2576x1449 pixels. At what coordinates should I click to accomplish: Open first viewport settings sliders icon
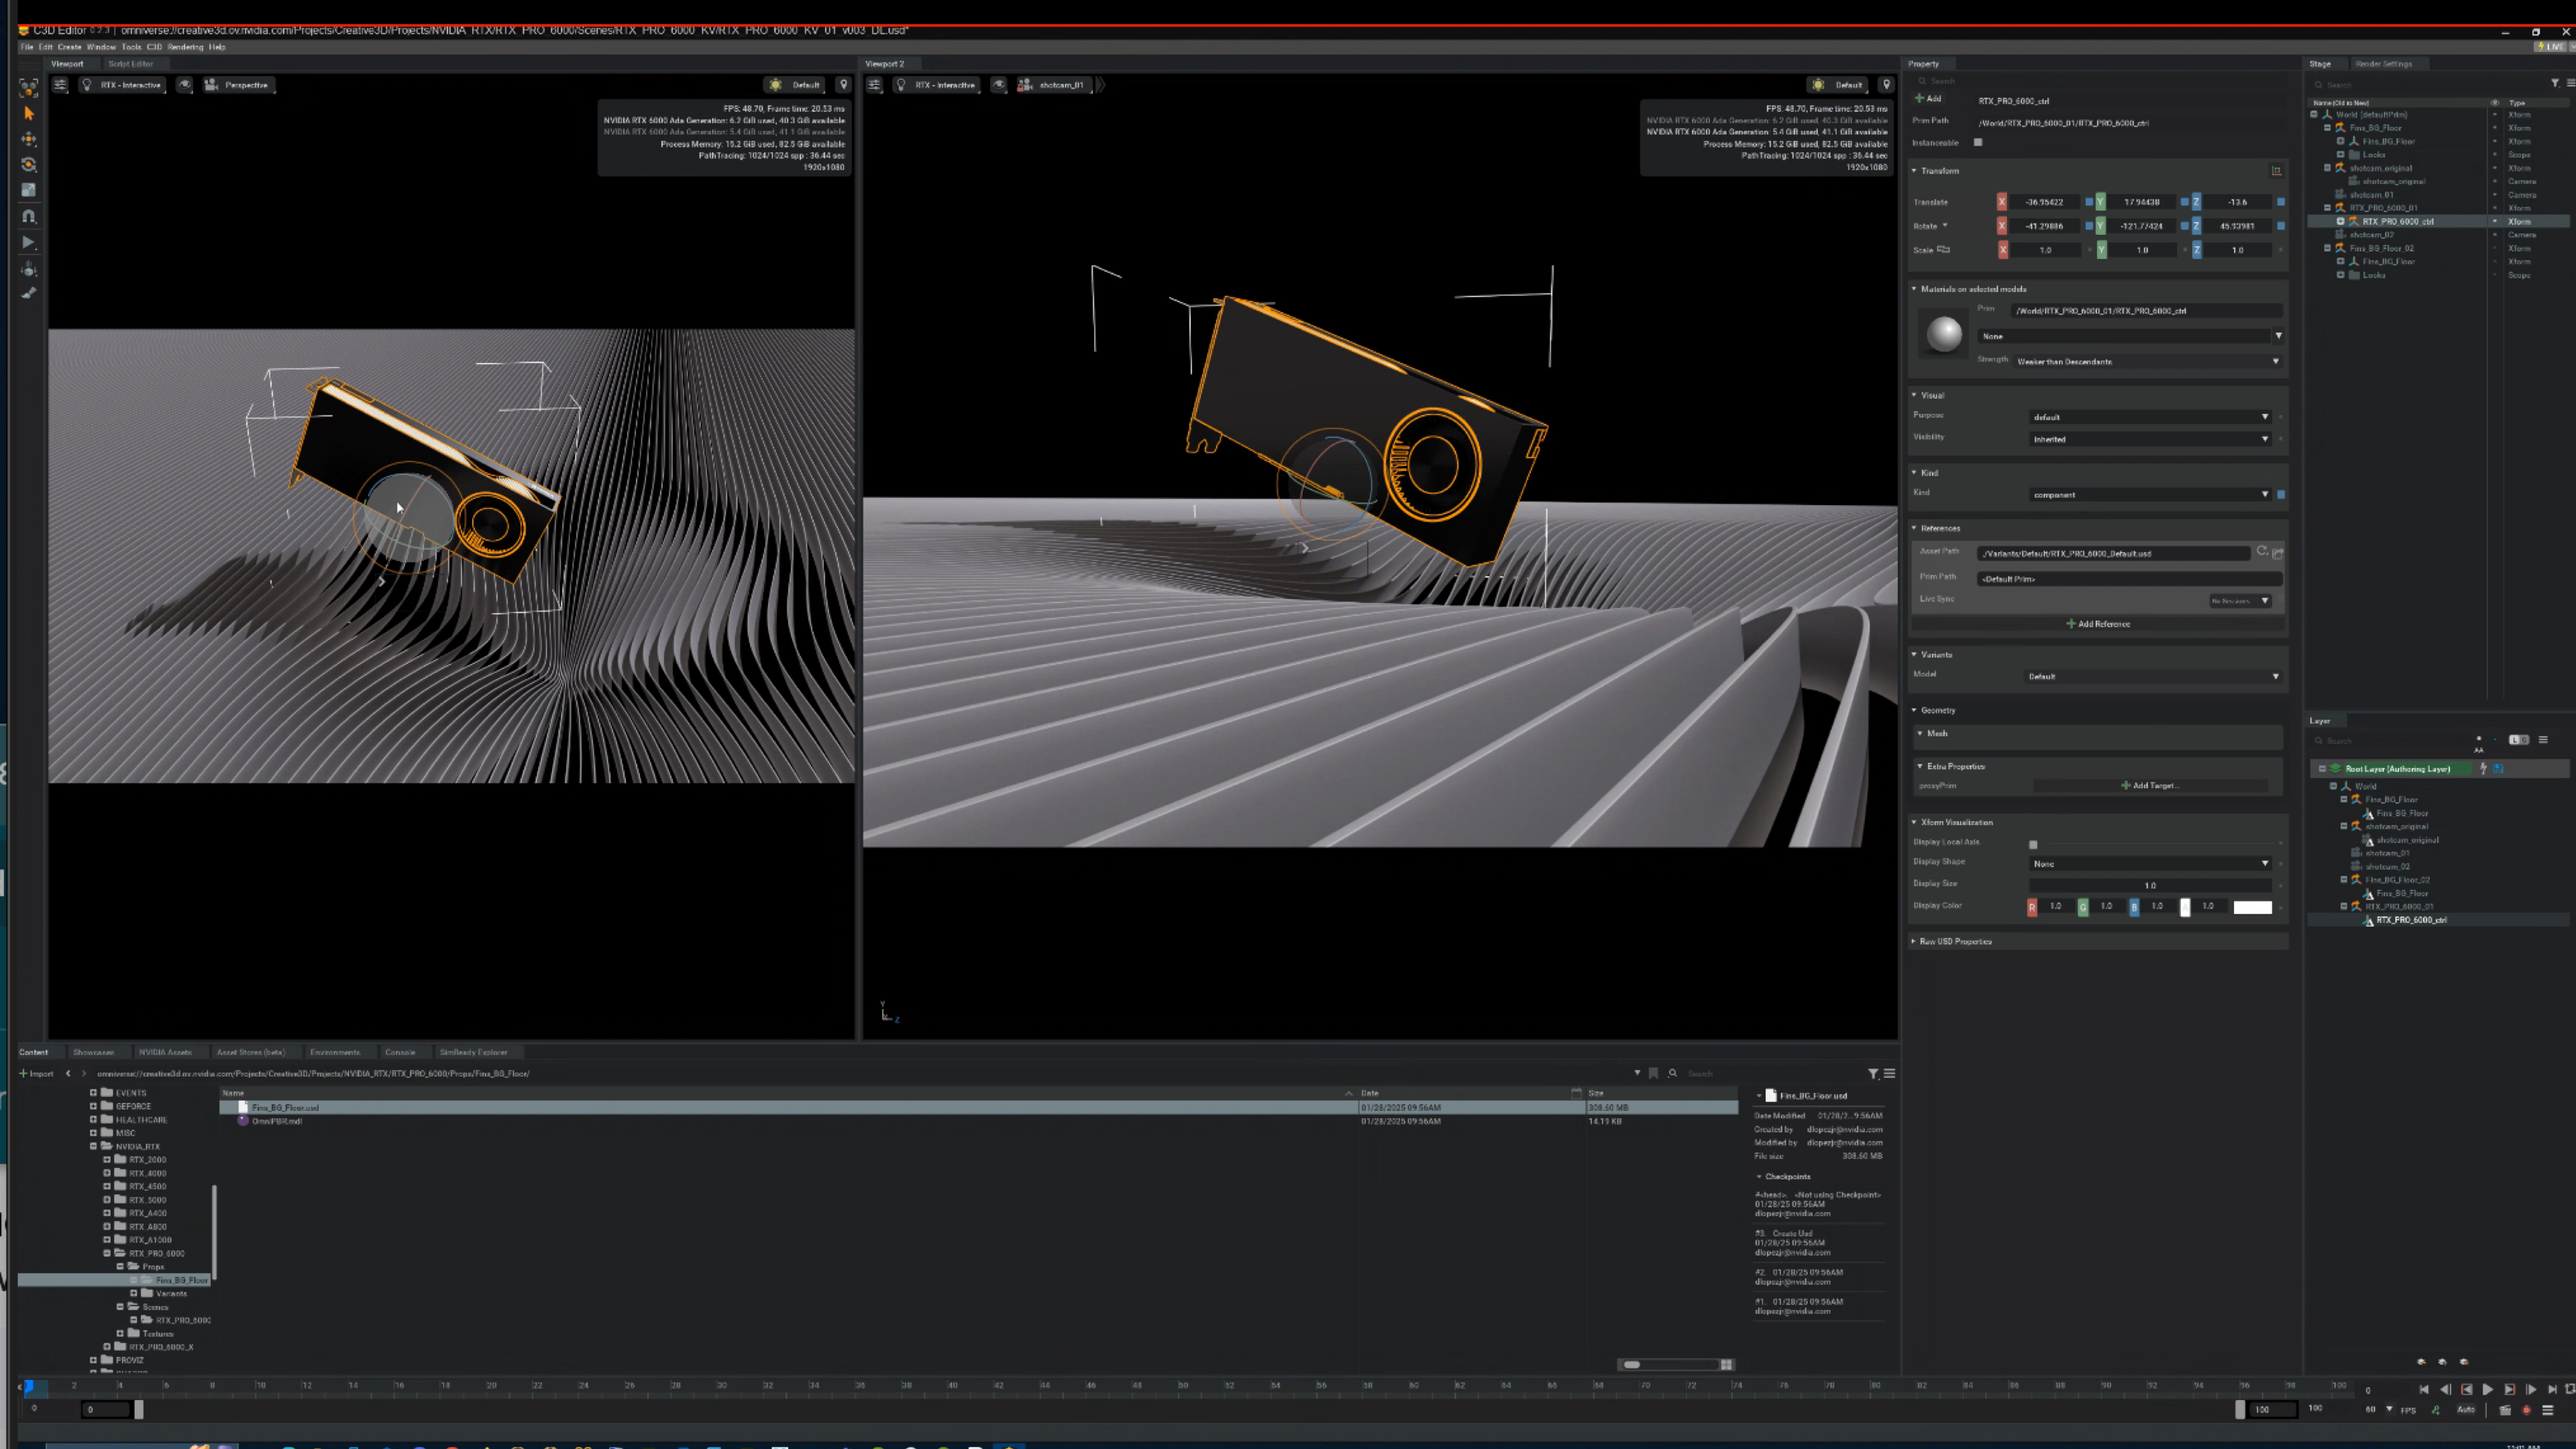[x=61, y=85]
